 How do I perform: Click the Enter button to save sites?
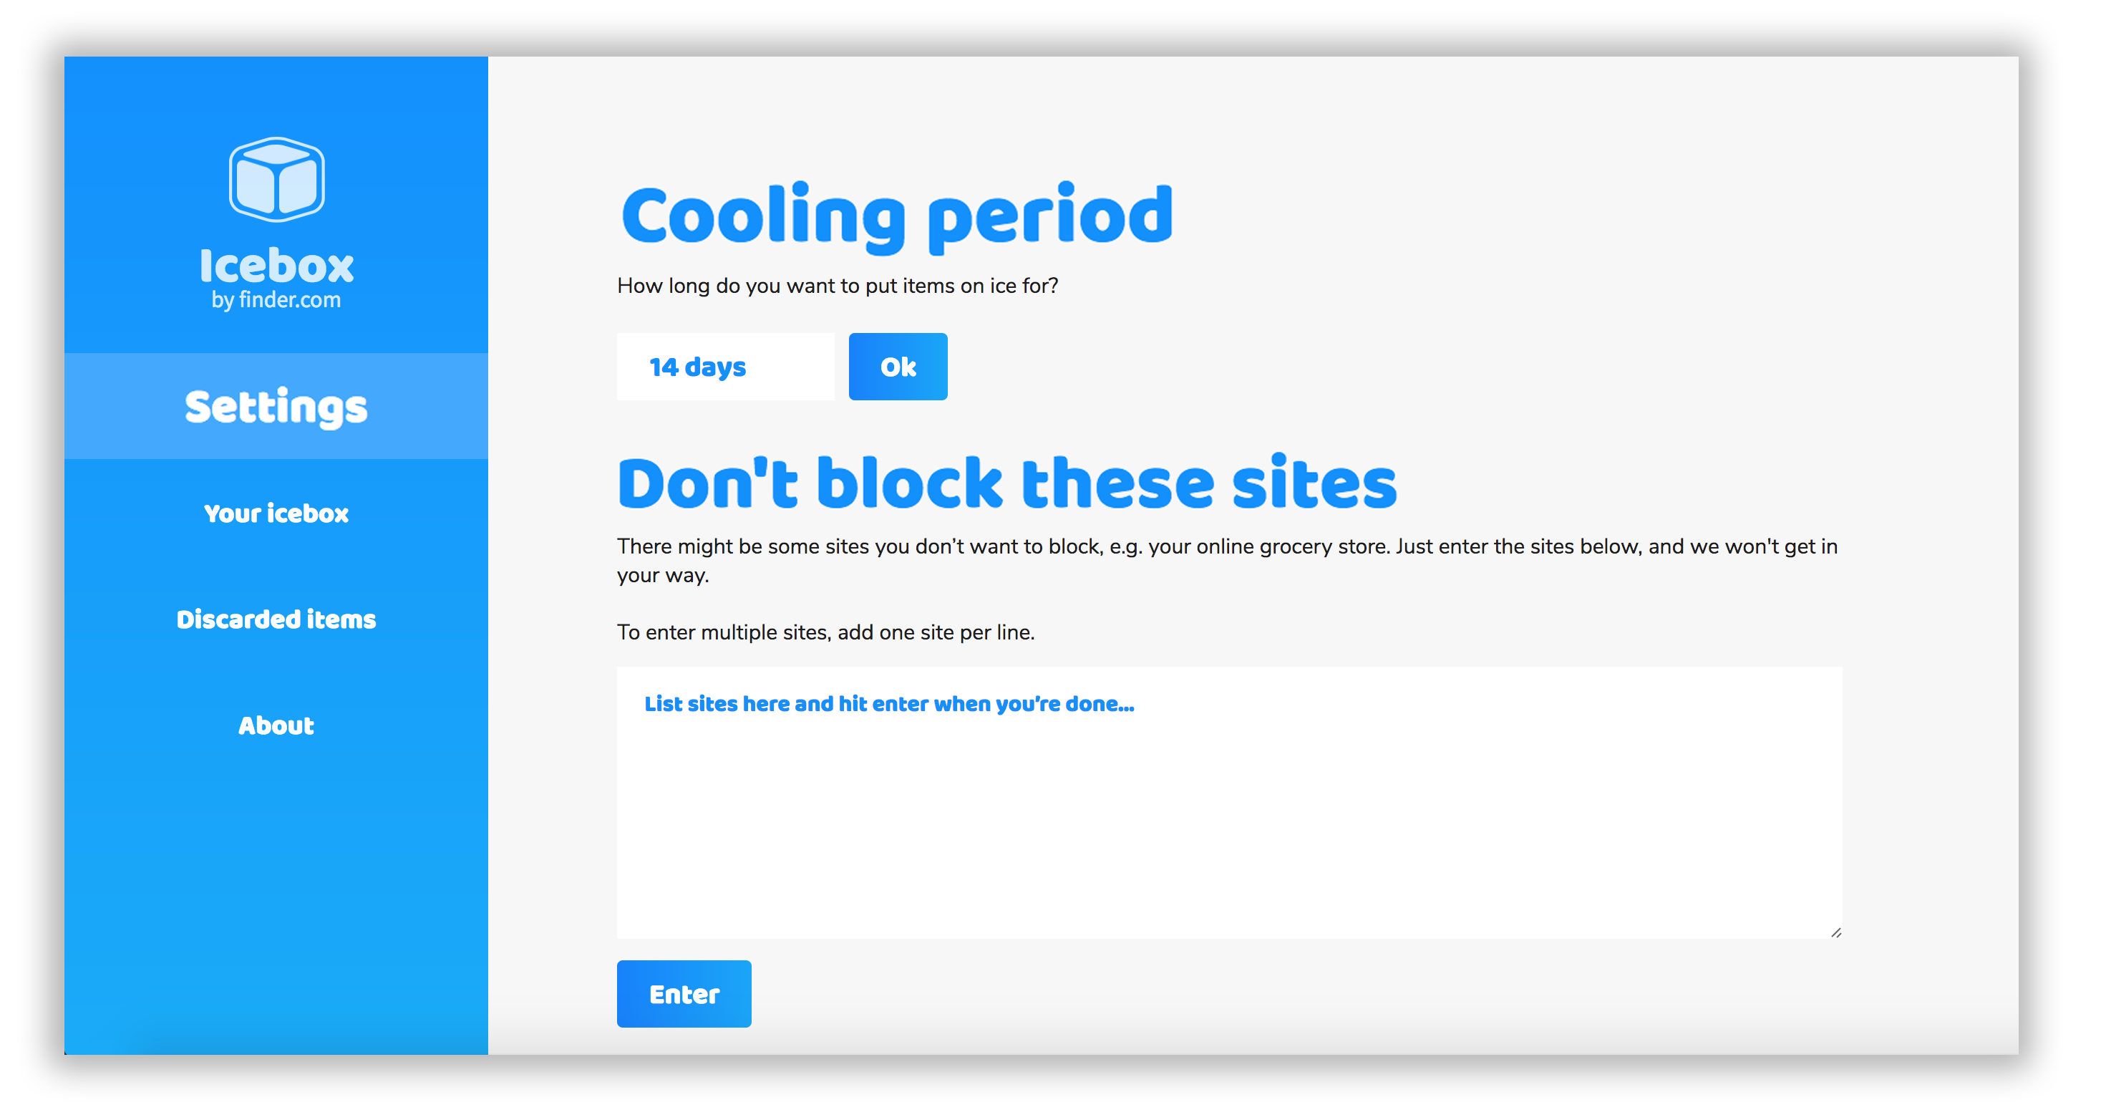point(684,993)
